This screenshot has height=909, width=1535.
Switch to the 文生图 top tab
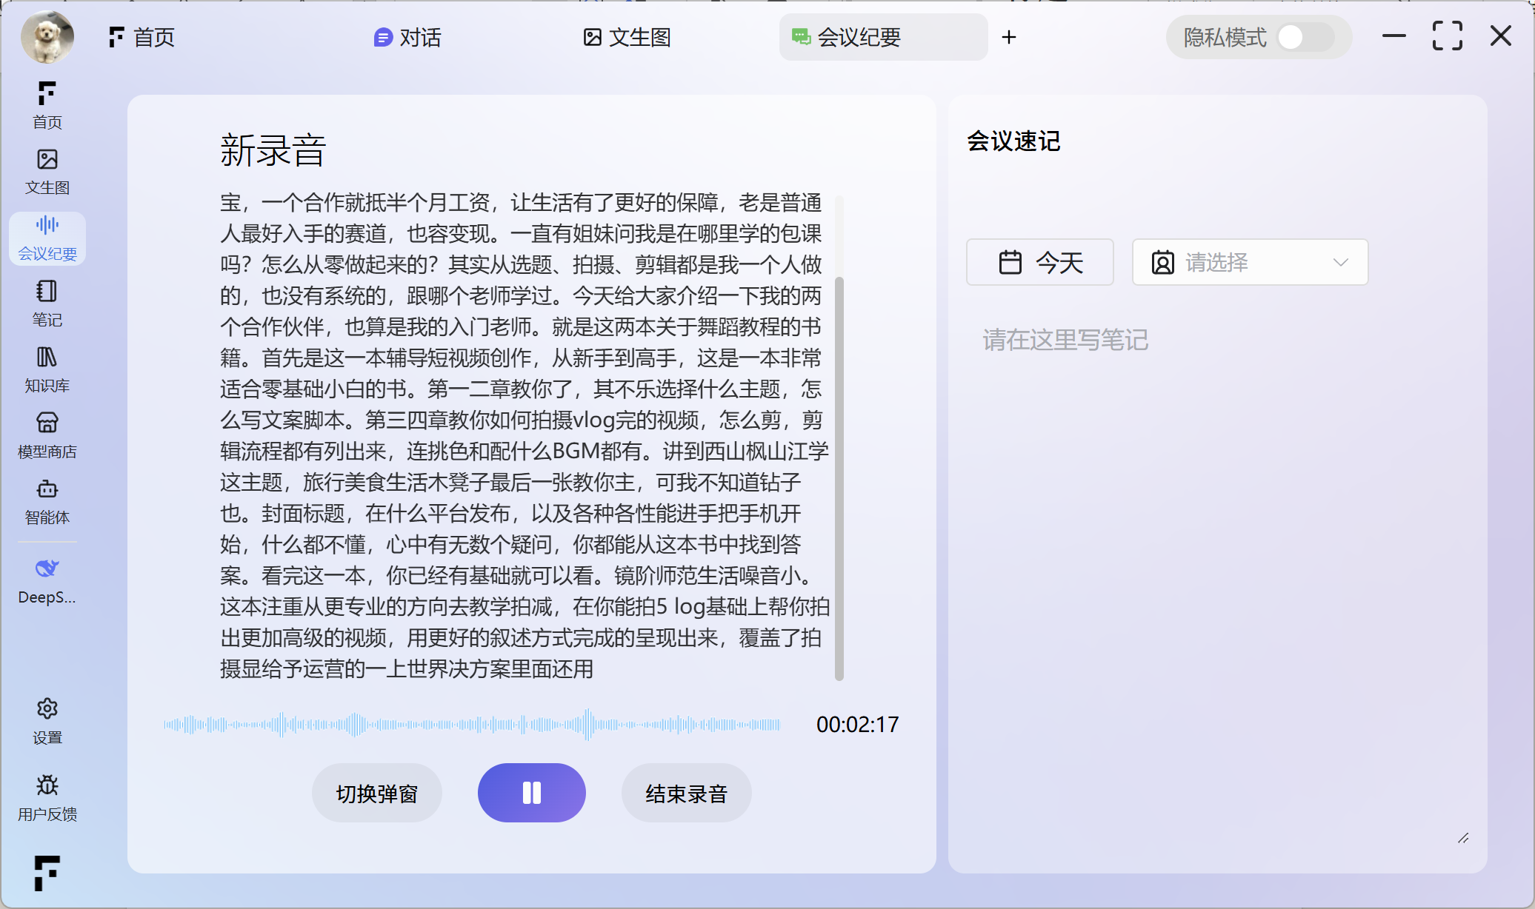pyautogui.click(x=627, y=37)
